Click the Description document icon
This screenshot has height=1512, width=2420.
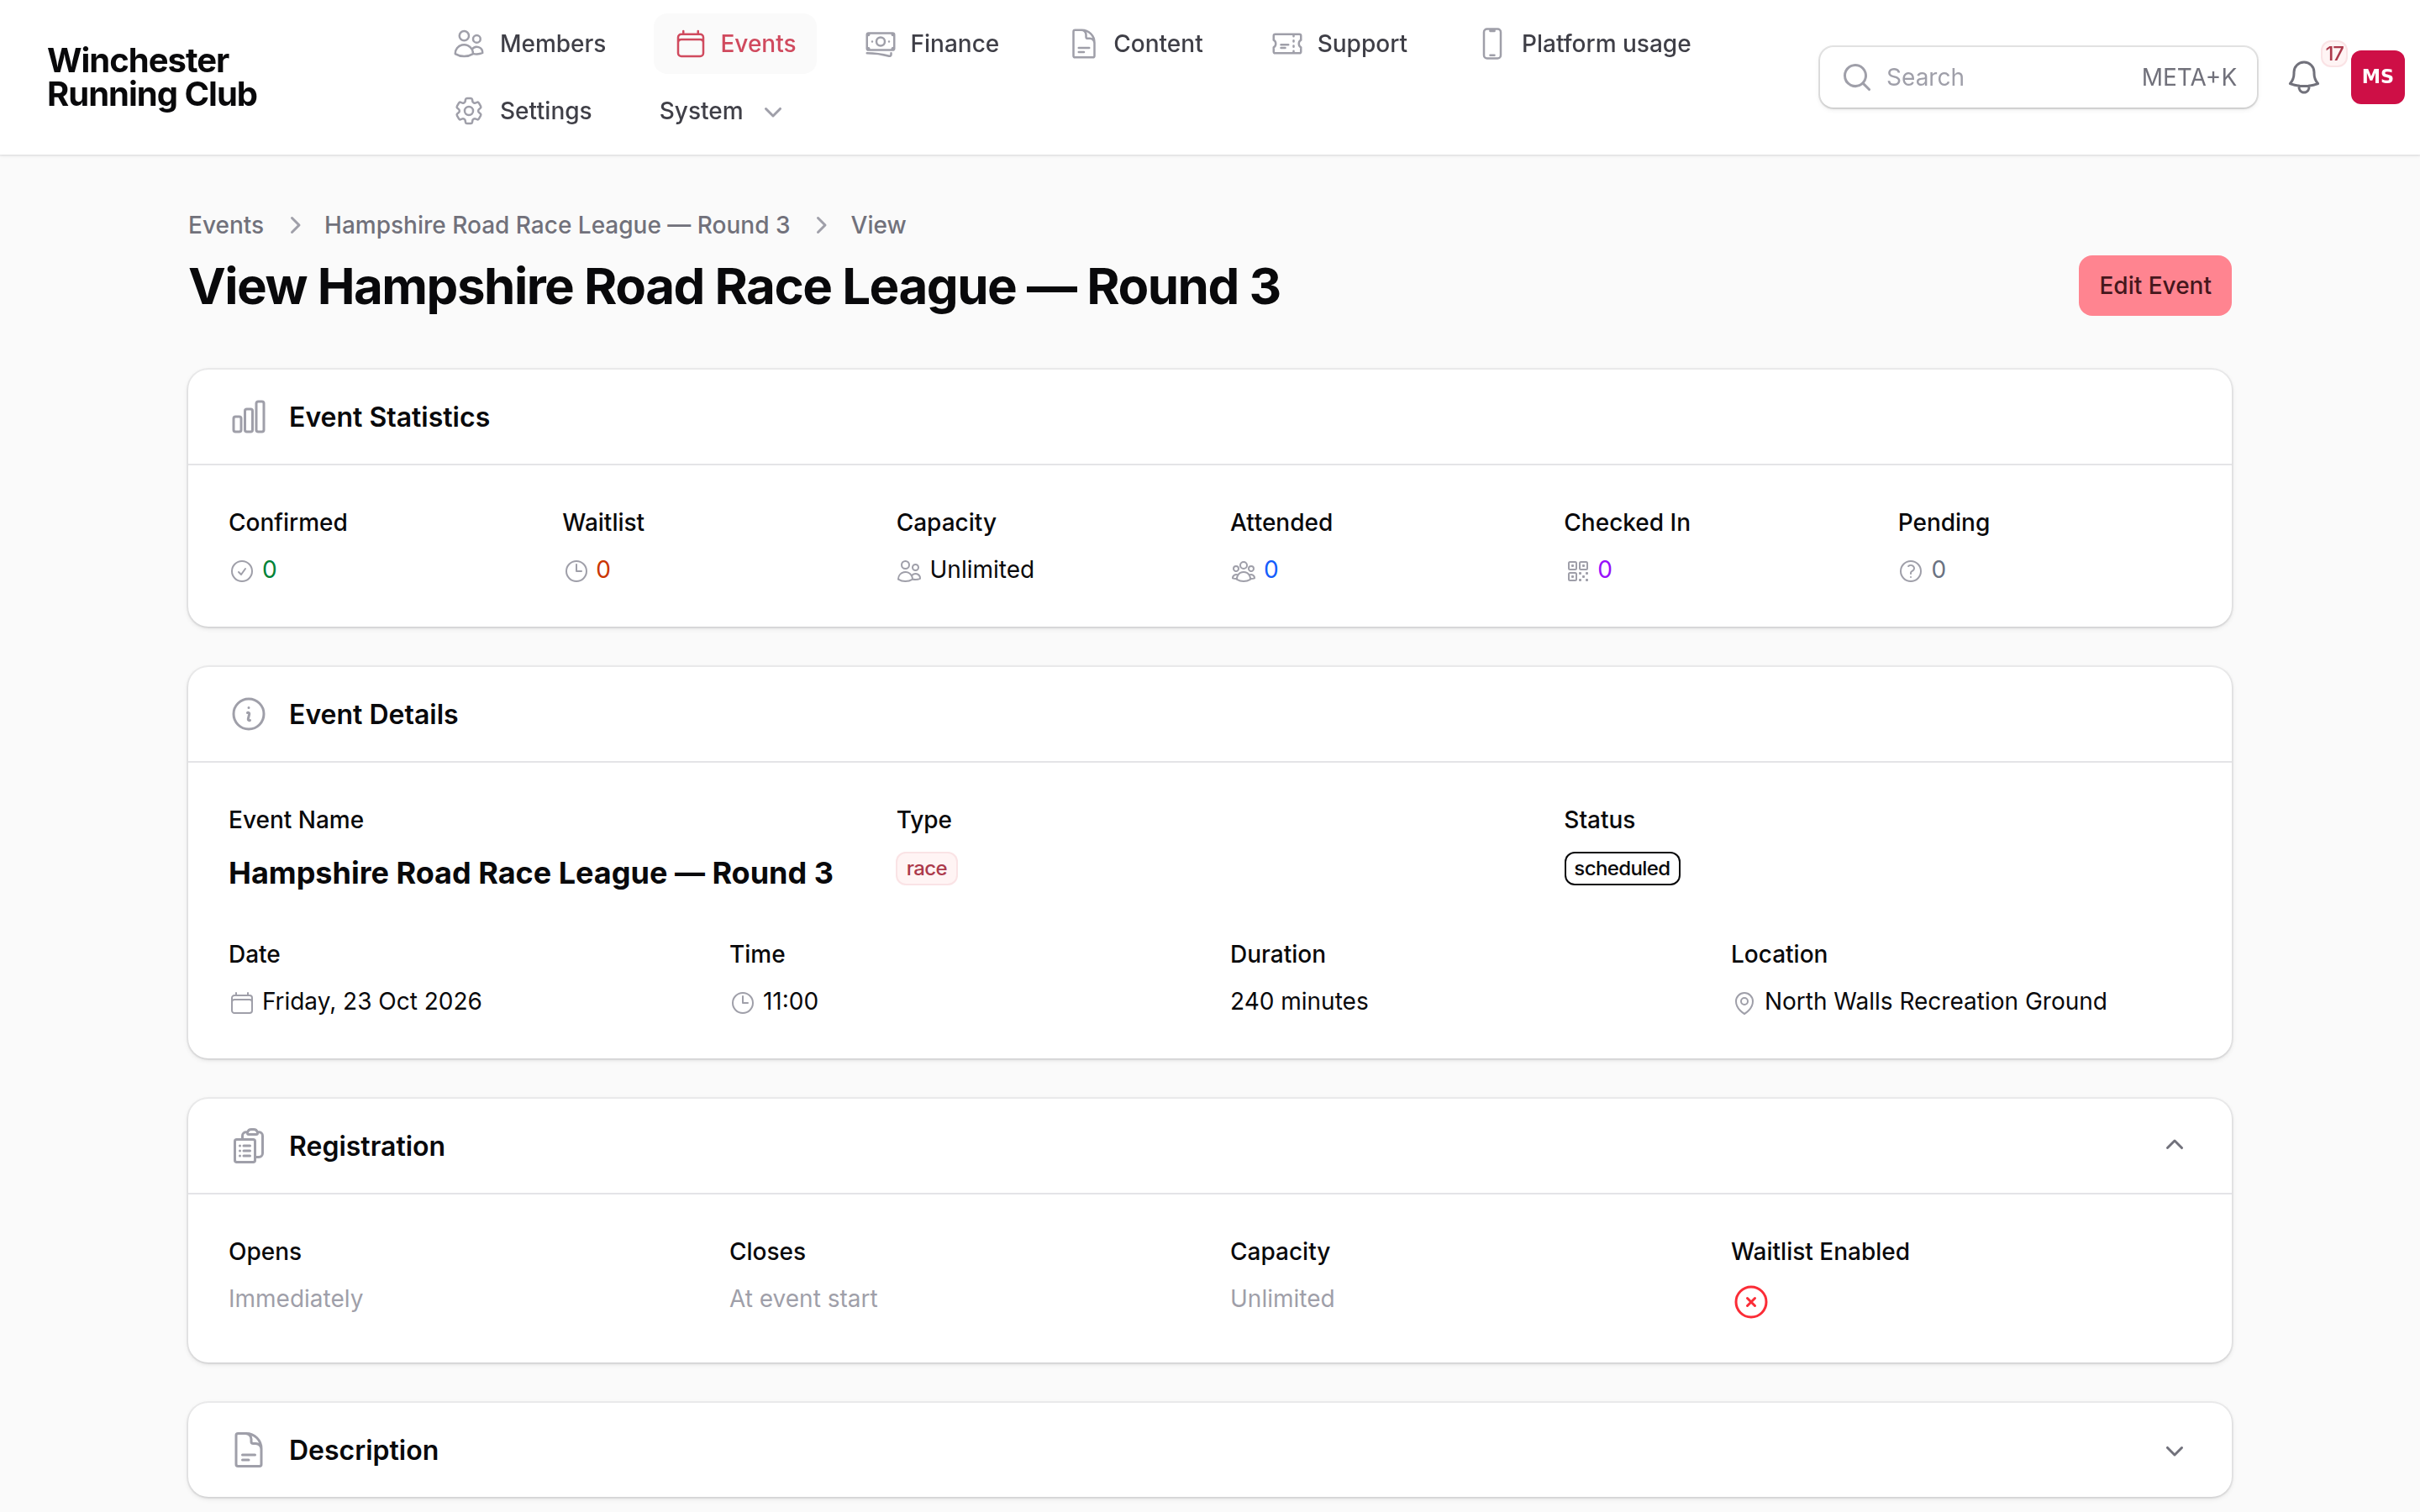(248, 1450)
